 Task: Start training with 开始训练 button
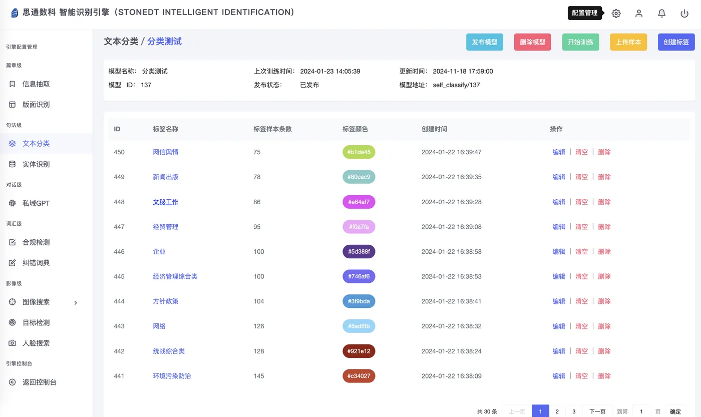coord(580,42)
